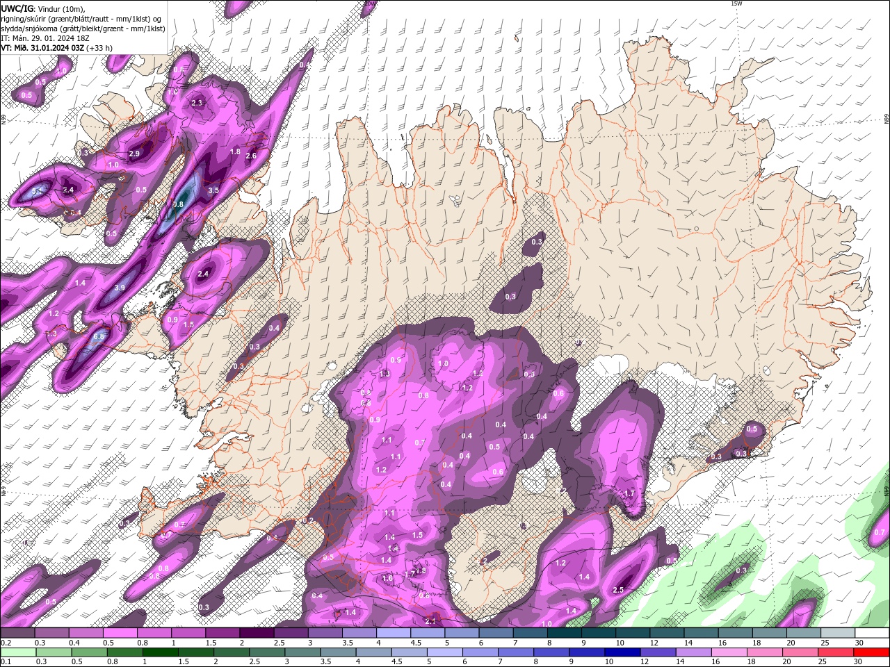Click the initial time 'IT: Mán. 29. 01. 2024 18Z'

pyautogui.click(x=47, y=38)
